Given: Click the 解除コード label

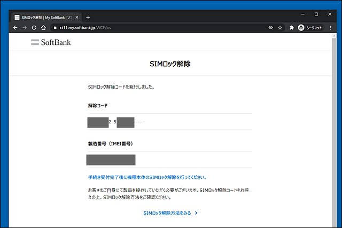Looking at the screenshot, I should click(98, 106).
